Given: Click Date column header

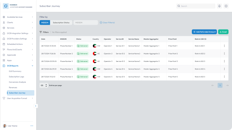Looking at the screenshot, I should (x=43, y=39).
